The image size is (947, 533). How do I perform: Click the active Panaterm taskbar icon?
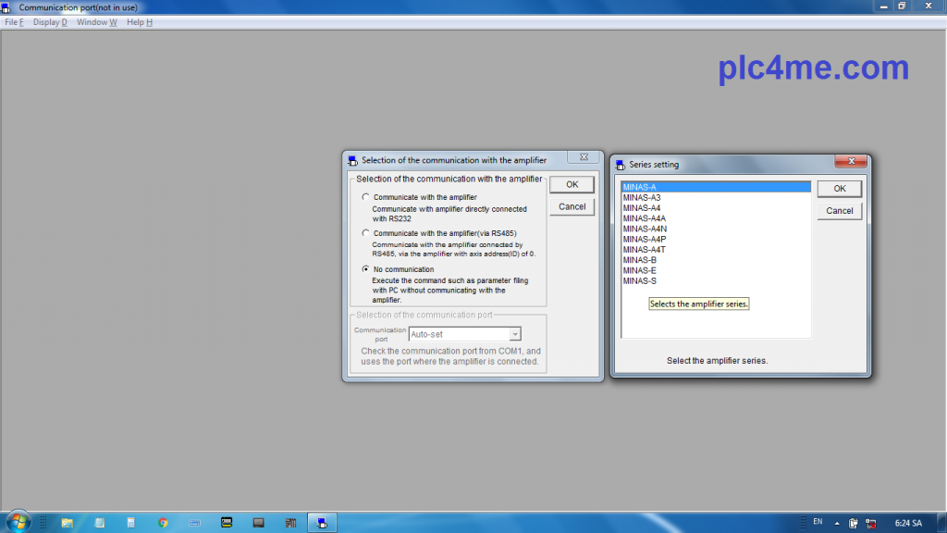321,523
